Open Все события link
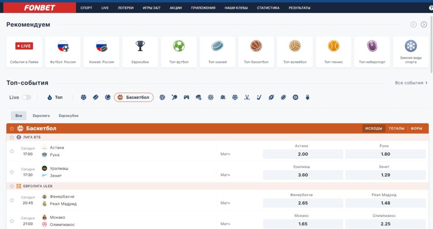This screenshot has height=229, width=433. [411, 83]
